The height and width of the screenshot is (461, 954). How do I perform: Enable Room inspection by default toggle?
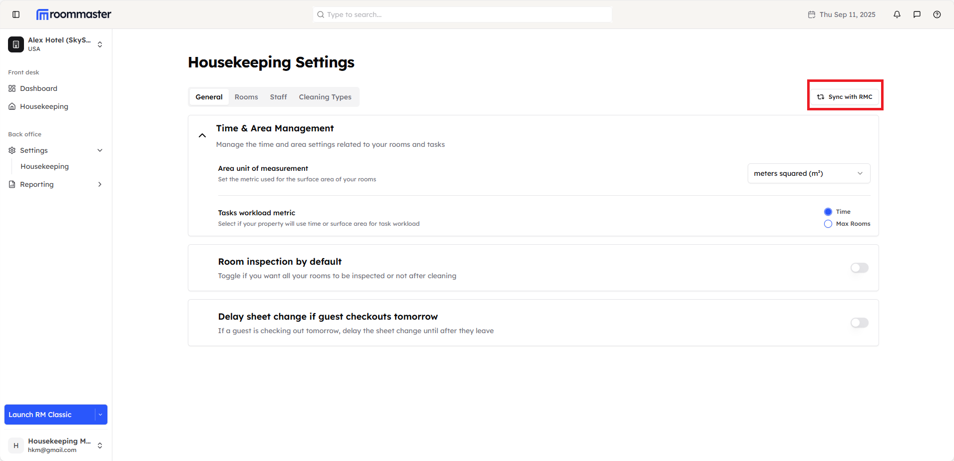[859, 268]
